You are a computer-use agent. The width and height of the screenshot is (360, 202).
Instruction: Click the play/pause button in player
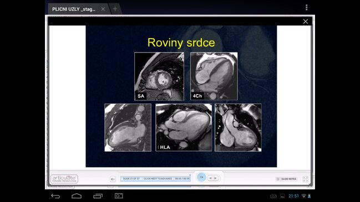(201, 177)
